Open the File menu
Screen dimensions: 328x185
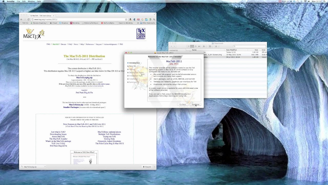point(18,2)
